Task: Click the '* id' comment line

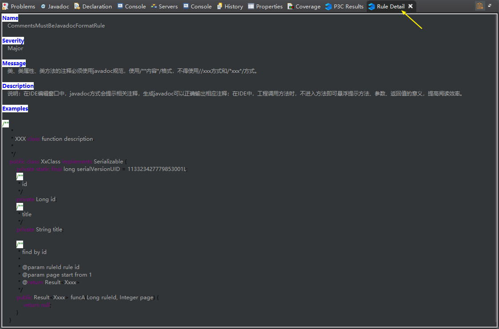Action: pyautogui.click(x=23, y=184)
